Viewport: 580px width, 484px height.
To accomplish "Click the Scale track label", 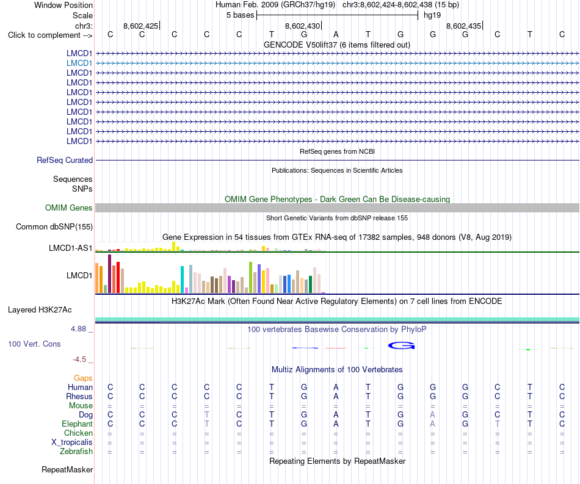I will (82, 15).
